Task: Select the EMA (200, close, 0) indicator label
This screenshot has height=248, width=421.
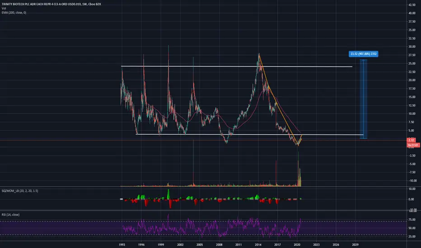Action: (x=14, y=13)
